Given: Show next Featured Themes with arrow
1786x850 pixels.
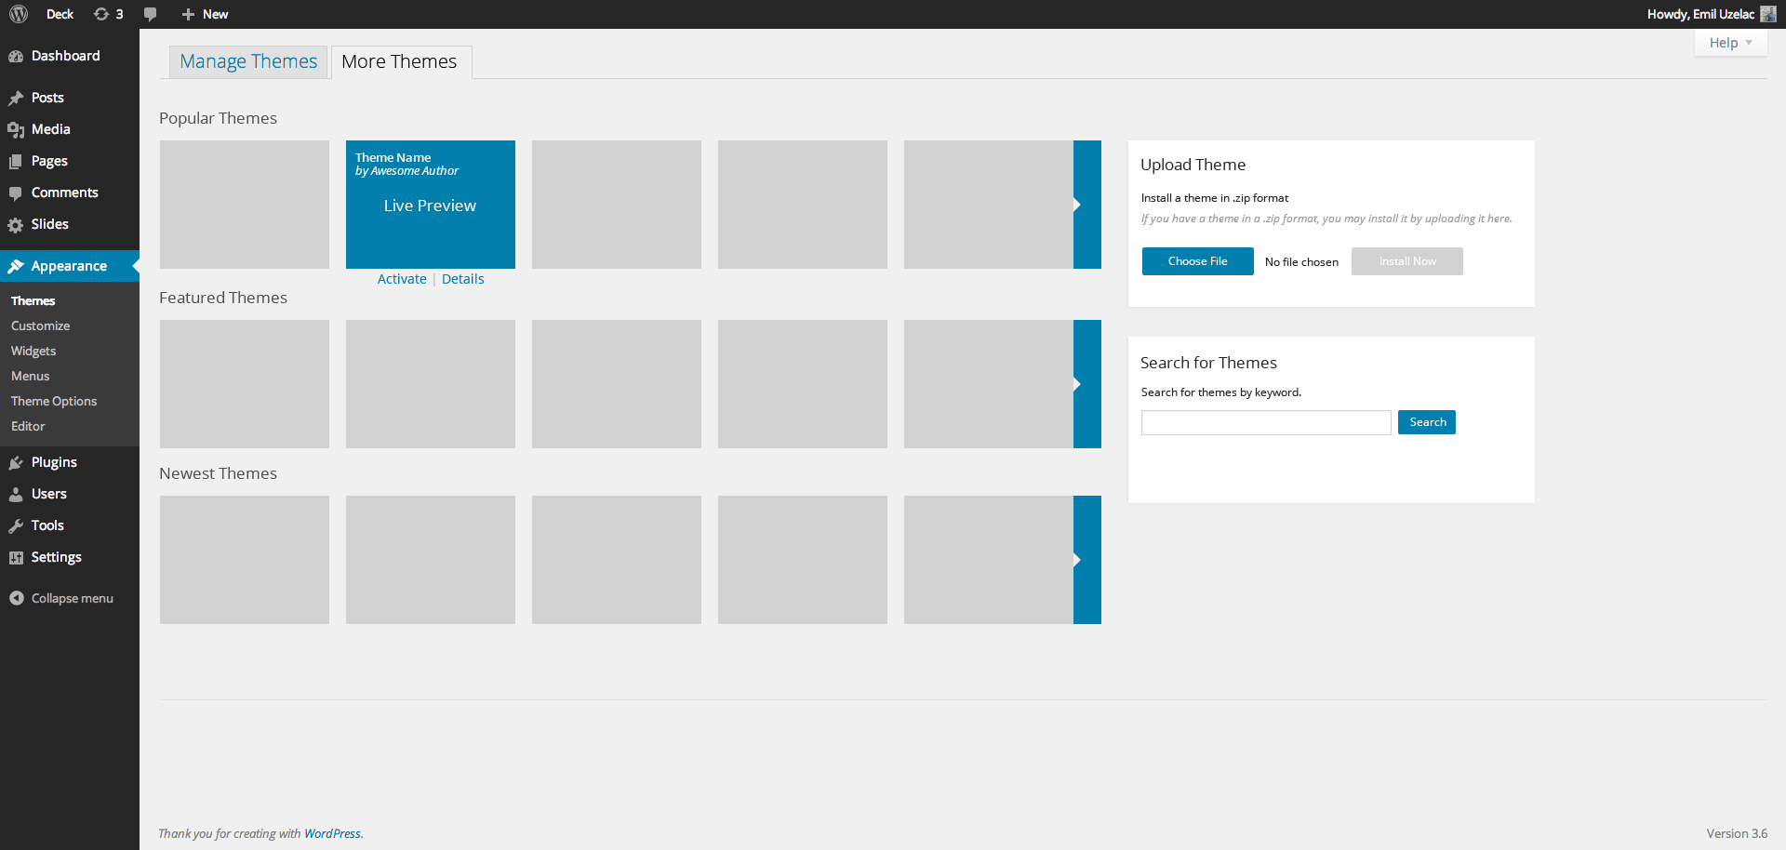Looking at the screenshot, I should (1086, 384).
